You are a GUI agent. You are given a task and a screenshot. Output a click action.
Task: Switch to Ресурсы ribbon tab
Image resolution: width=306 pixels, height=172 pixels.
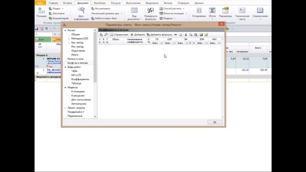116,3
